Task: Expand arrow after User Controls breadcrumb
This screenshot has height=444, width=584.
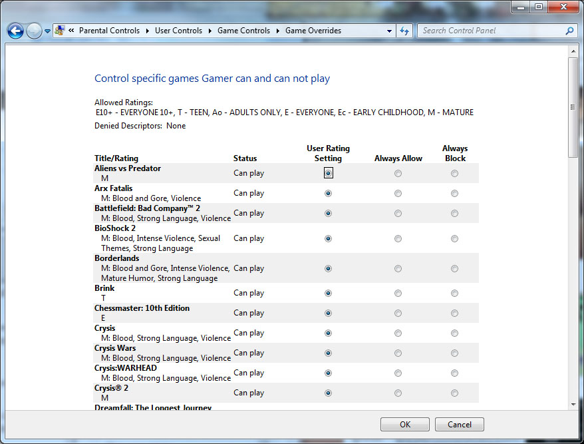Action: click(210, 31)
